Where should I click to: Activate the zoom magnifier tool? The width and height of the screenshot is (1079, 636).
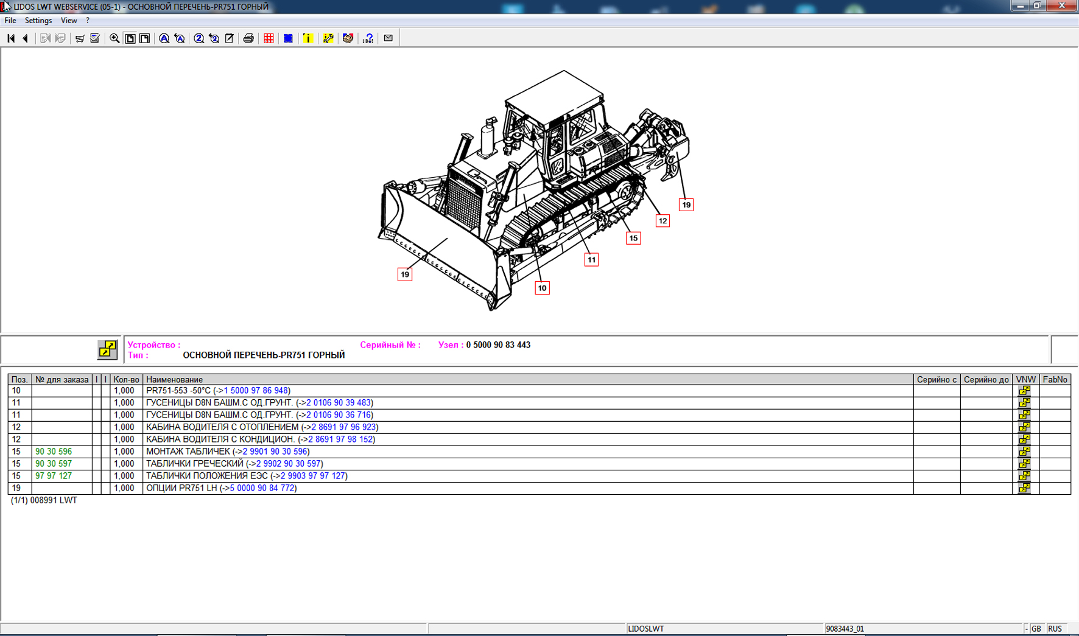[x=114, y=38]
